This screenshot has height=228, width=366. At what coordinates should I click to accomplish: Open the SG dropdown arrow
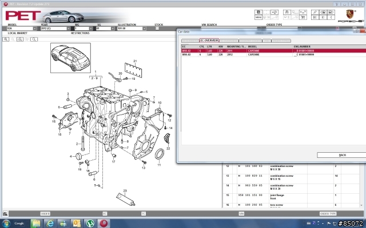(113, 28)
